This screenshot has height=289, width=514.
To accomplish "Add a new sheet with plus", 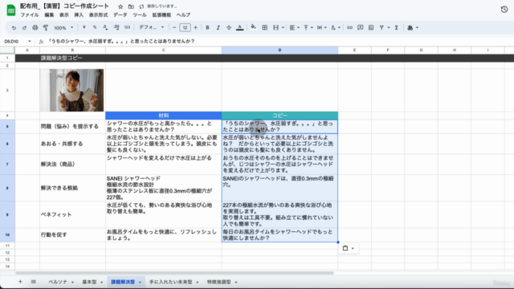I will pyautogui.click(x=20, y=282).
